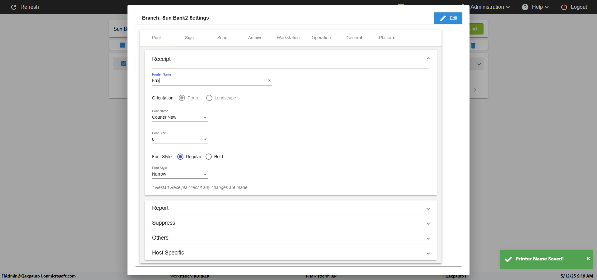This screenshot has height=280, width=597.
Task: Open the Administration menu
Action: [x=490, y=7]
